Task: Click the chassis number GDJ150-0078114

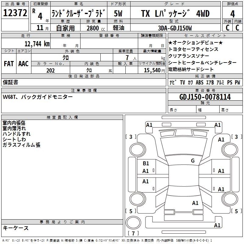Action: click(x=205, y=97)
